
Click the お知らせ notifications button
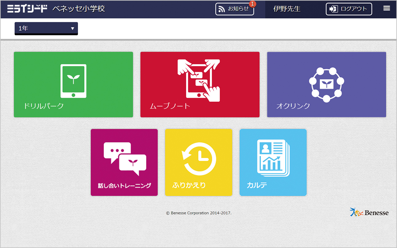pos(235,9)
